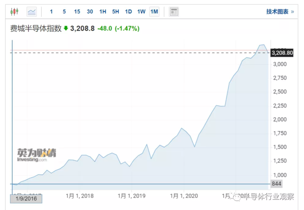Switch to candlestick chart type

tap(15, 11)
